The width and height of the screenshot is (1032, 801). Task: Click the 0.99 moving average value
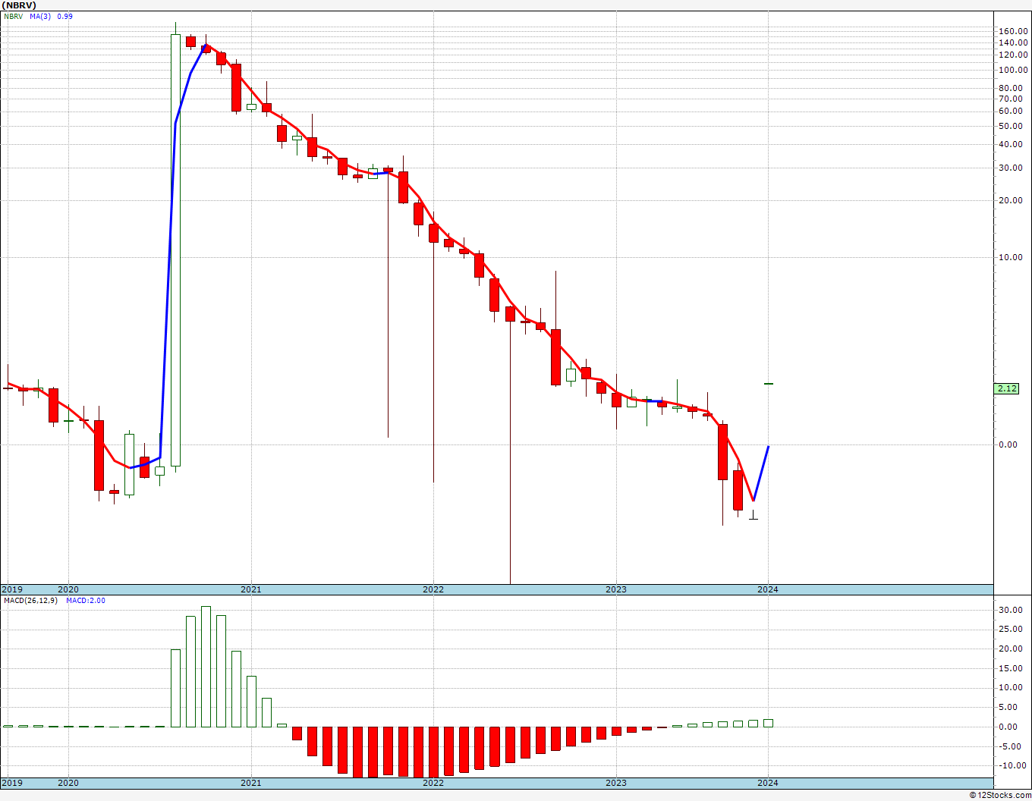(x=64, y=16)
